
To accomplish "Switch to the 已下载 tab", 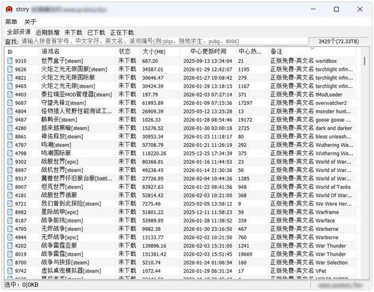I will click(x=96, y=32).
